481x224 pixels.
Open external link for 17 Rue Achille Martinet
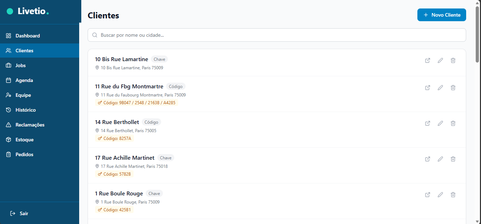(x=428, y=159)
